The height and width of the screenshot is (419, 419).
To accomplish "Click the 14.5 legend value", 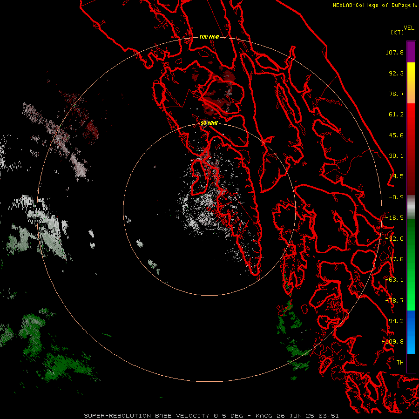I will click(x=396, y=176).
